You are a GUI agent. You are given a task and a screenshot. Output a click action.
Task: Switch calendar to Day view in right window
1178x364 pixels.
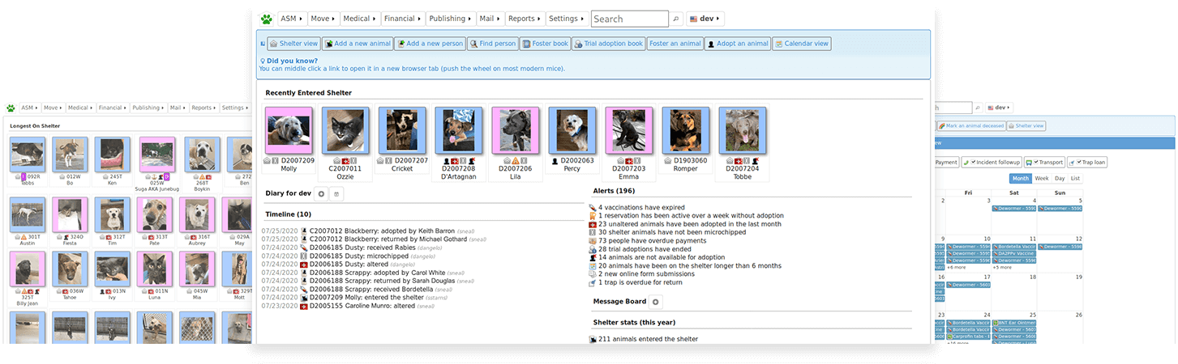coord(1060,178)
